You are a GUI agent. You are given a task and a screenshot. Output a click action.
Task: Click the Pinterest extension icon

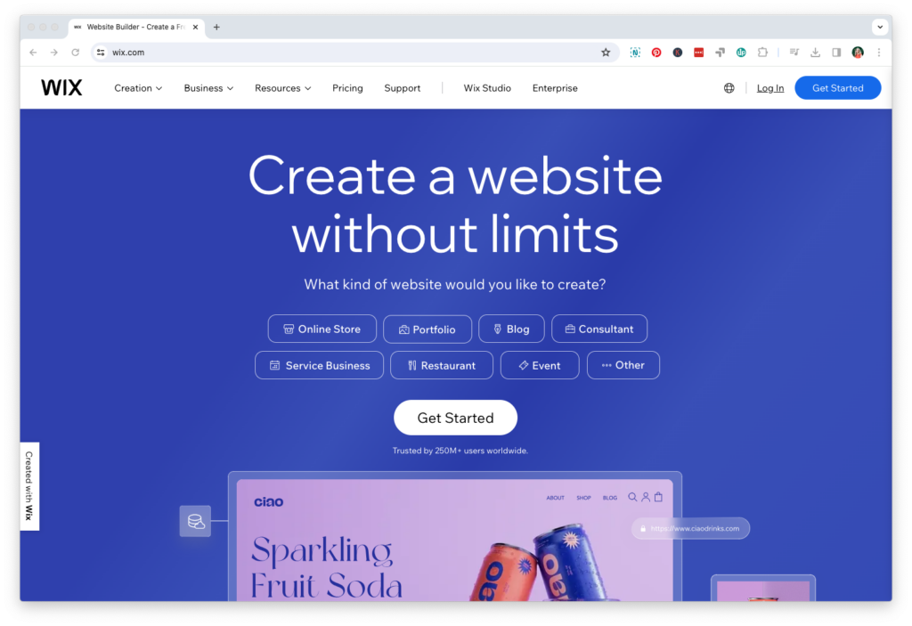(x=656, y=53)
